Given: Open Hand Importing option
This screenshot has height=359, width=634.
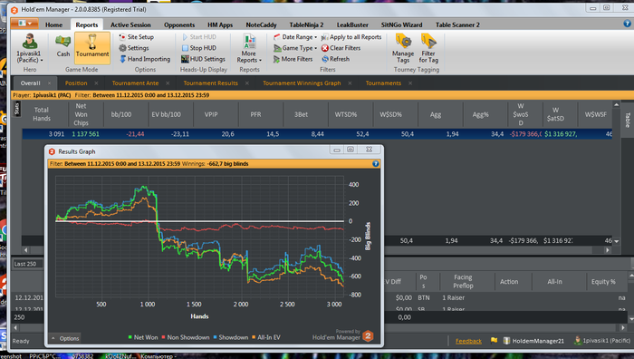Looking at the screenshot, I should click(x=145, y=59).
